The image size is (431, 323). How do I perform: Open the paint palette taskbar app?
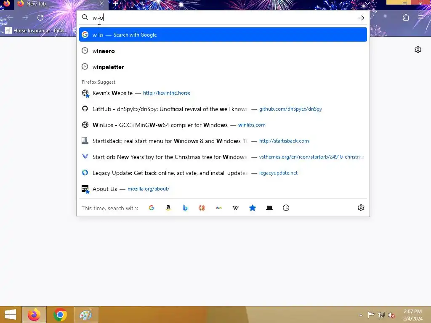point(86,315)
